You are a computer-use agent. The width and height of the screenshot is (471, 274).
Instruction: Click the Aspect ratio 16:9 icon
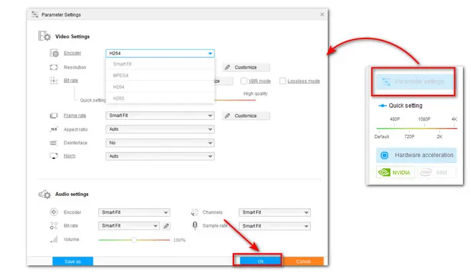[54, 129]
